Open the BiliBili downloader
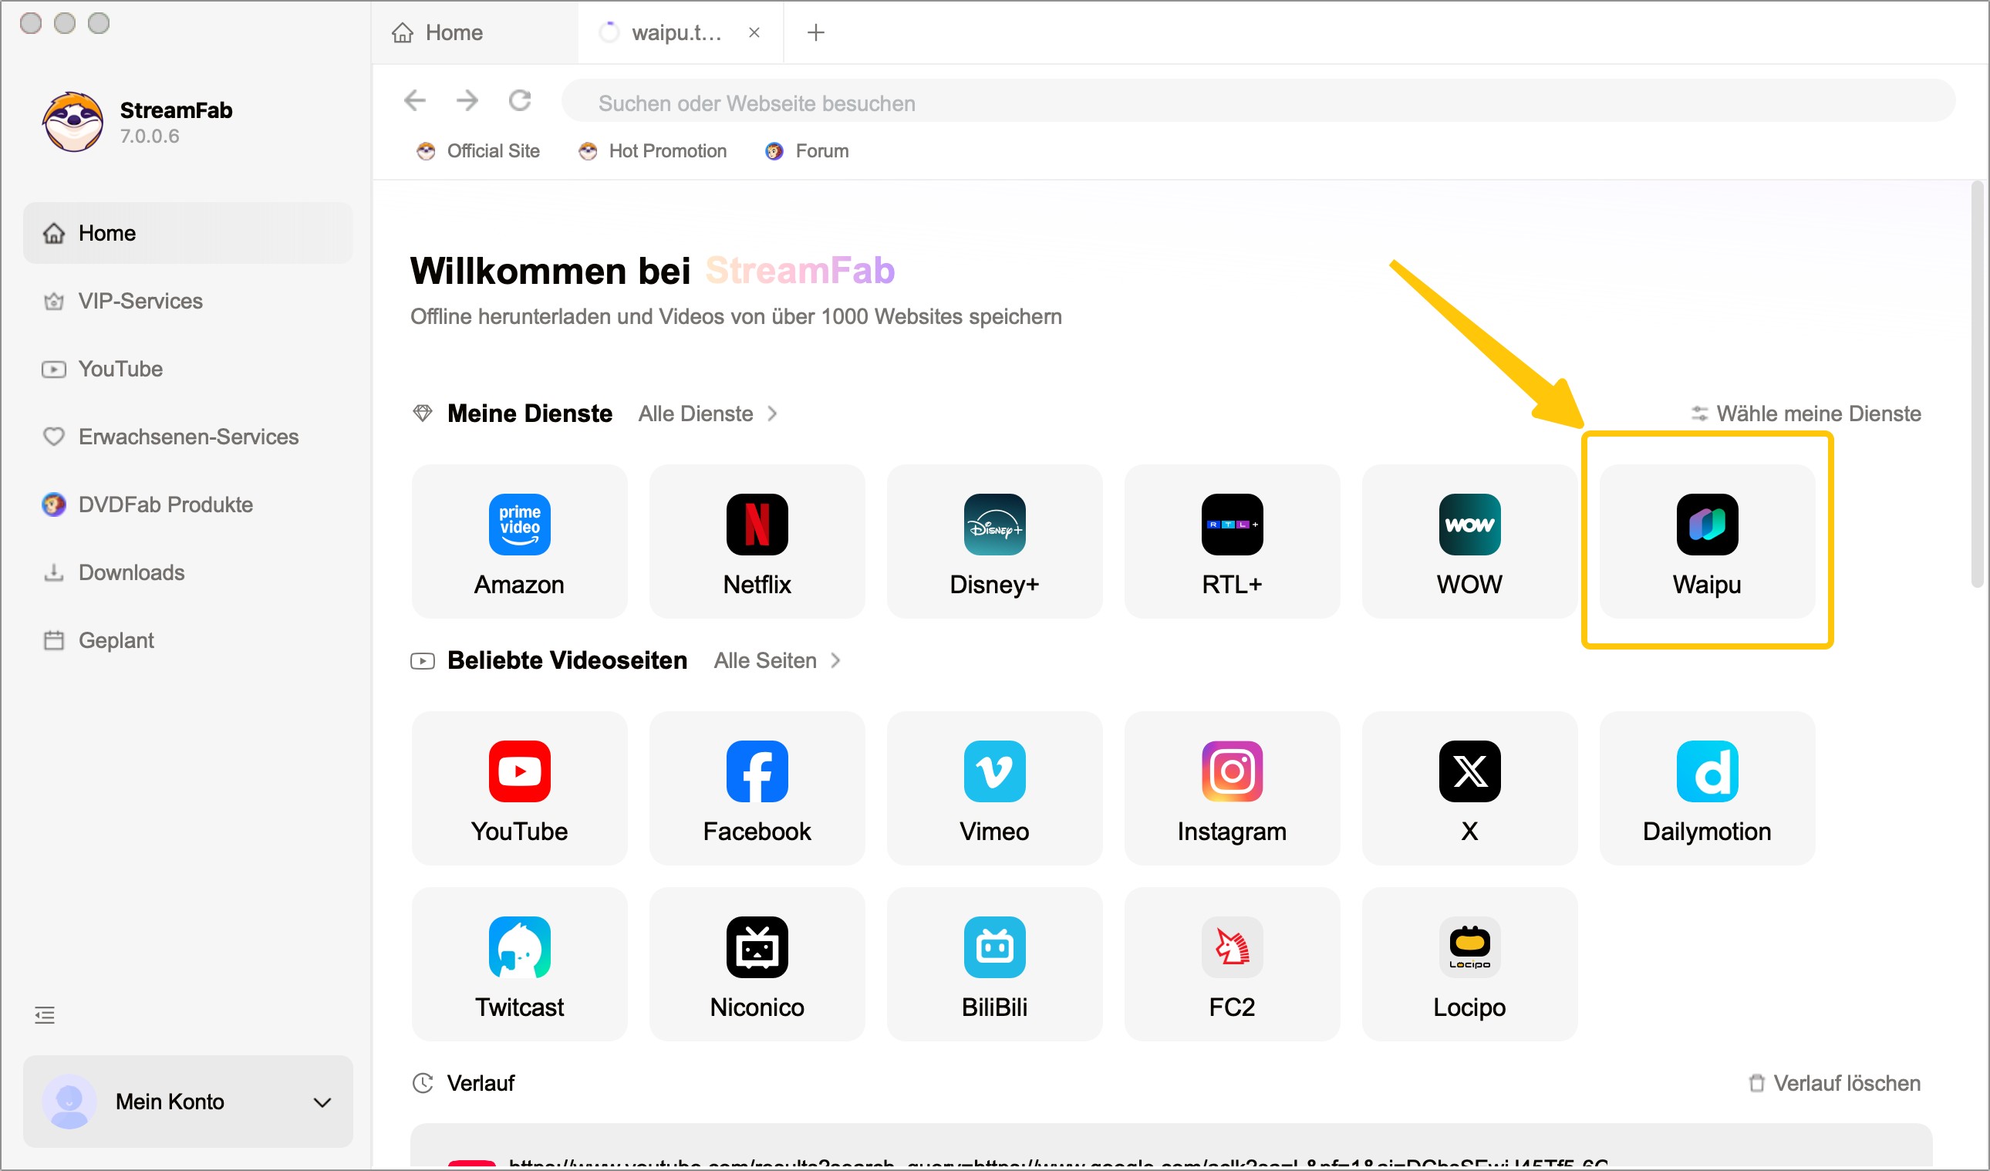The height and width of the screenshot is (1171, 1990). click(x=994, y=963)
